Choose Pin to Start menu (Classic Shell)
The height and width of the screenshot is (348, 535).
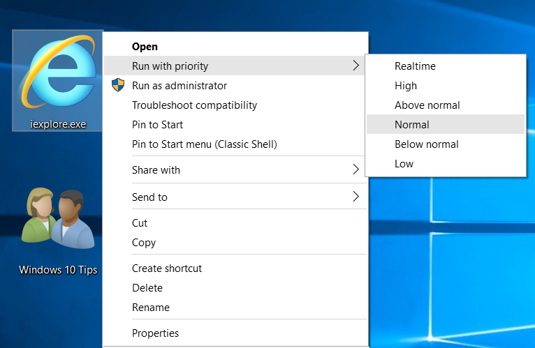tap(235, 144)
